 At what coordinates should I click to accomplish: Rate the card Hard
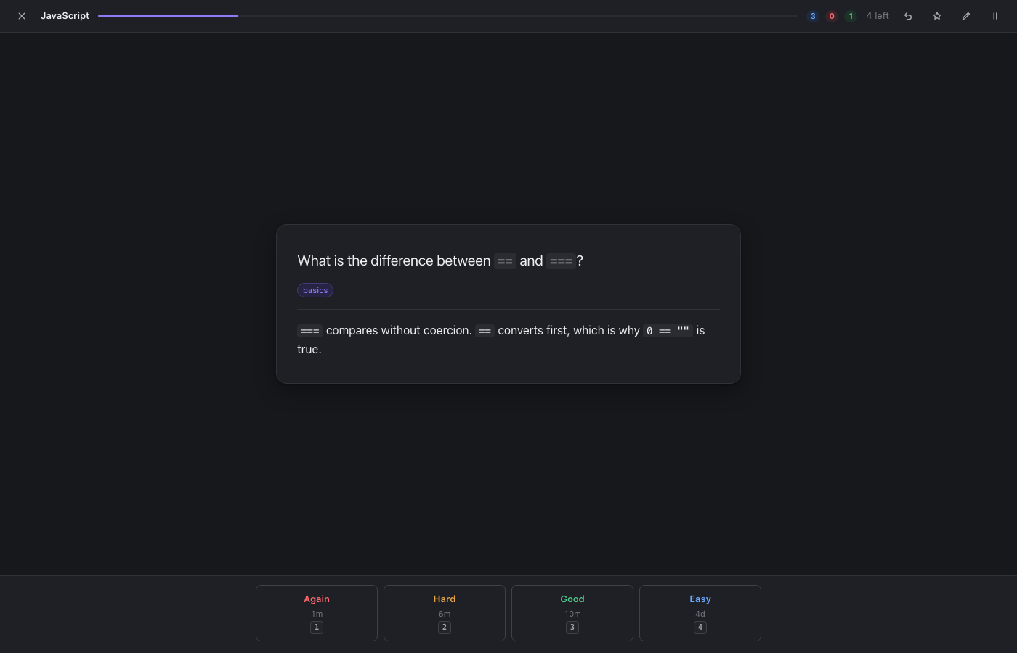point(445,613)
